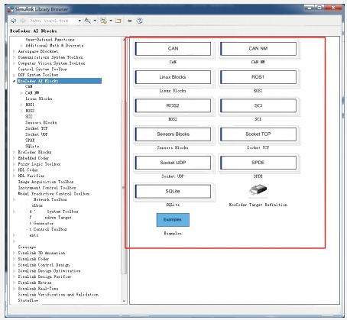This screenshot has width=347, height=320.
Task: Click the search binoculars icon
Action: click(x=87, y=21)
